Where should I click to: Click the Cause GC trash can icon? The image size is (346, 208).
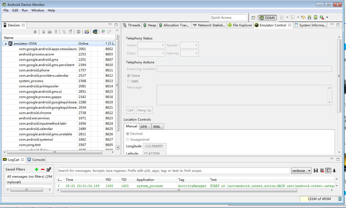56,32
